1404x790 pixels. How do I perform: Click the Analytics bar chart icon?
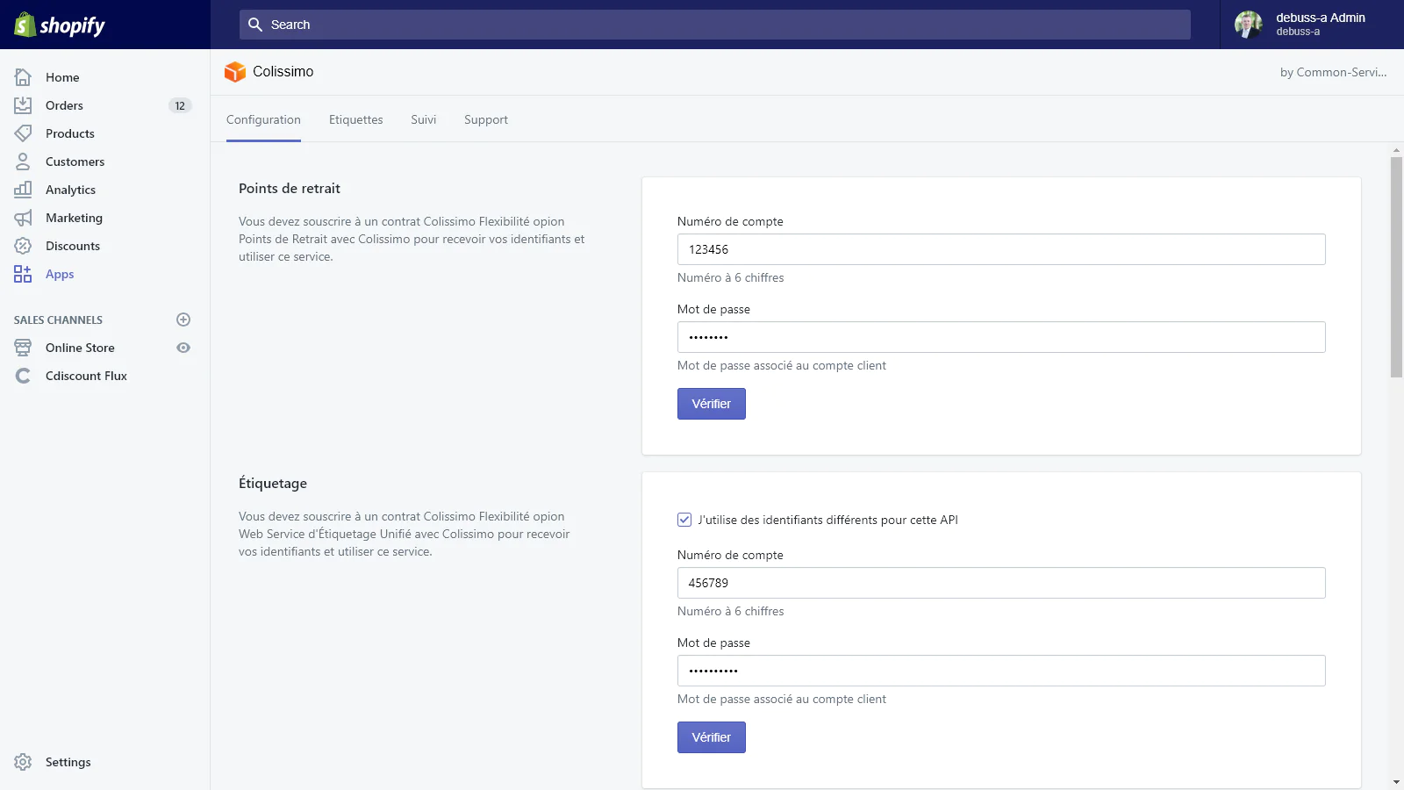[x=23, y=190]
